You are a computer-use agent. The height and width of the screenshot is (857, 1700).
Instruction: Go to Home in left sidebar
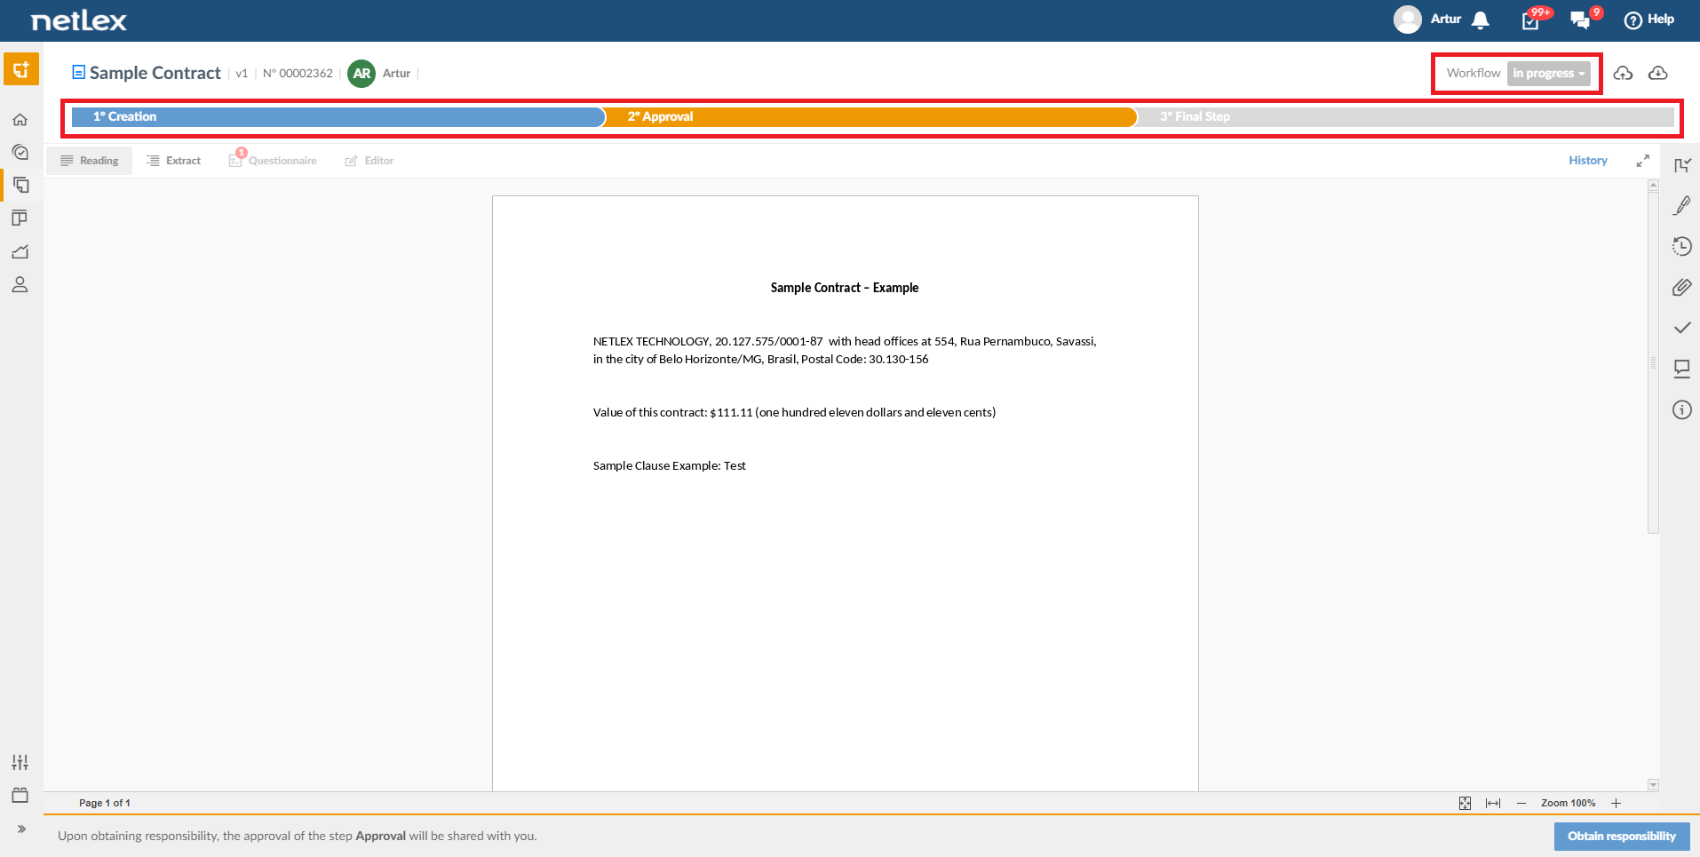tap(20, 120)
